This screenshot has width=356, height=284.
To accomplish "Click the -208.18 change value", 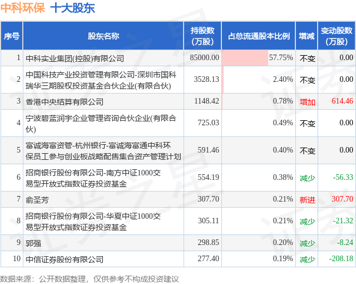I will 341,258.
